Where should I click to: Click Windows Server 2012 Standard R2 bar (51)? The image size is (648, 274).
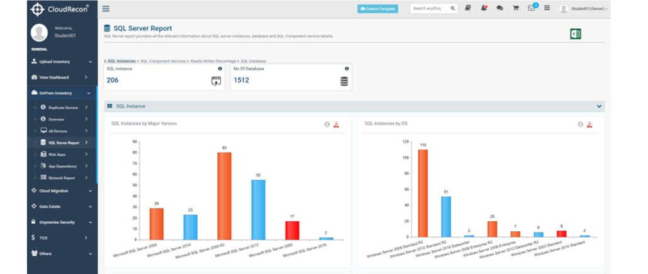click(x=446, y=217)
